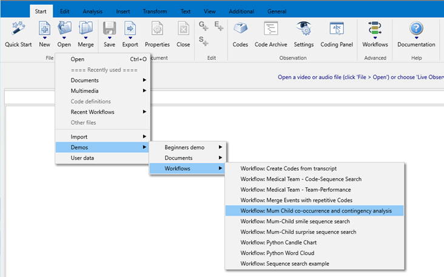The image size is (444, 277).
Task: Switch to the General ribbon tab
Action: (277, 12)
